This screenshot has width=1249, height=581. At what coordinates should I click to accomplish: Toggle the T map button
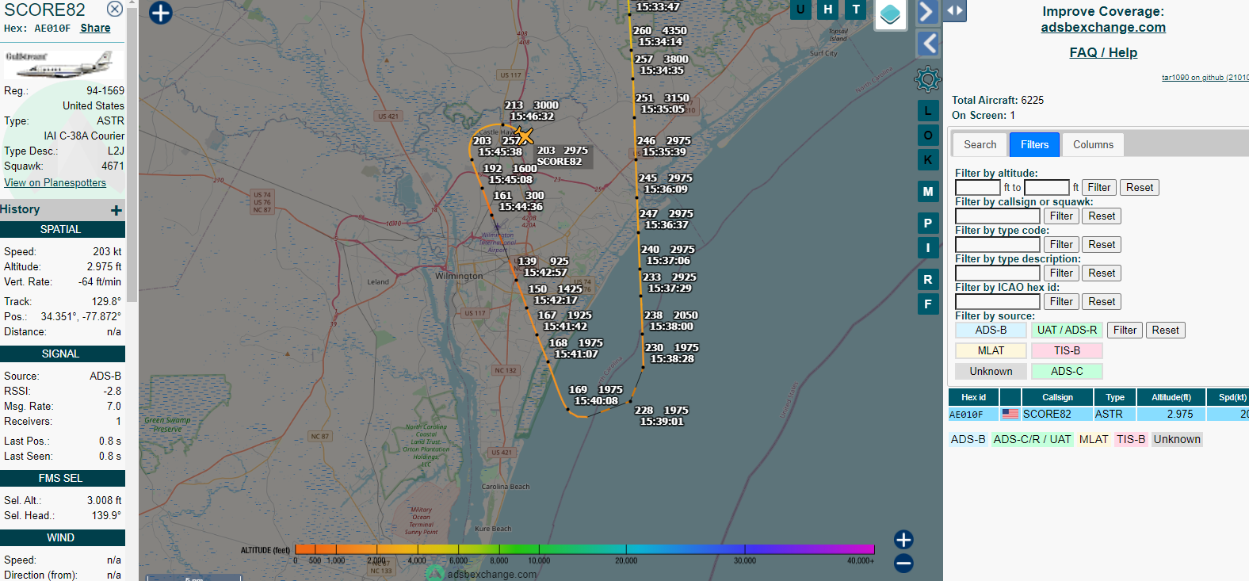[x=856, y=10]
